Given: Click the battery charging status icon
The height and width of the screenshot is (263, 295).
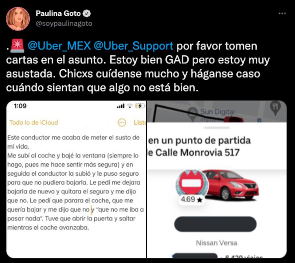Looking at the screenshot, I should coord(140,106).
